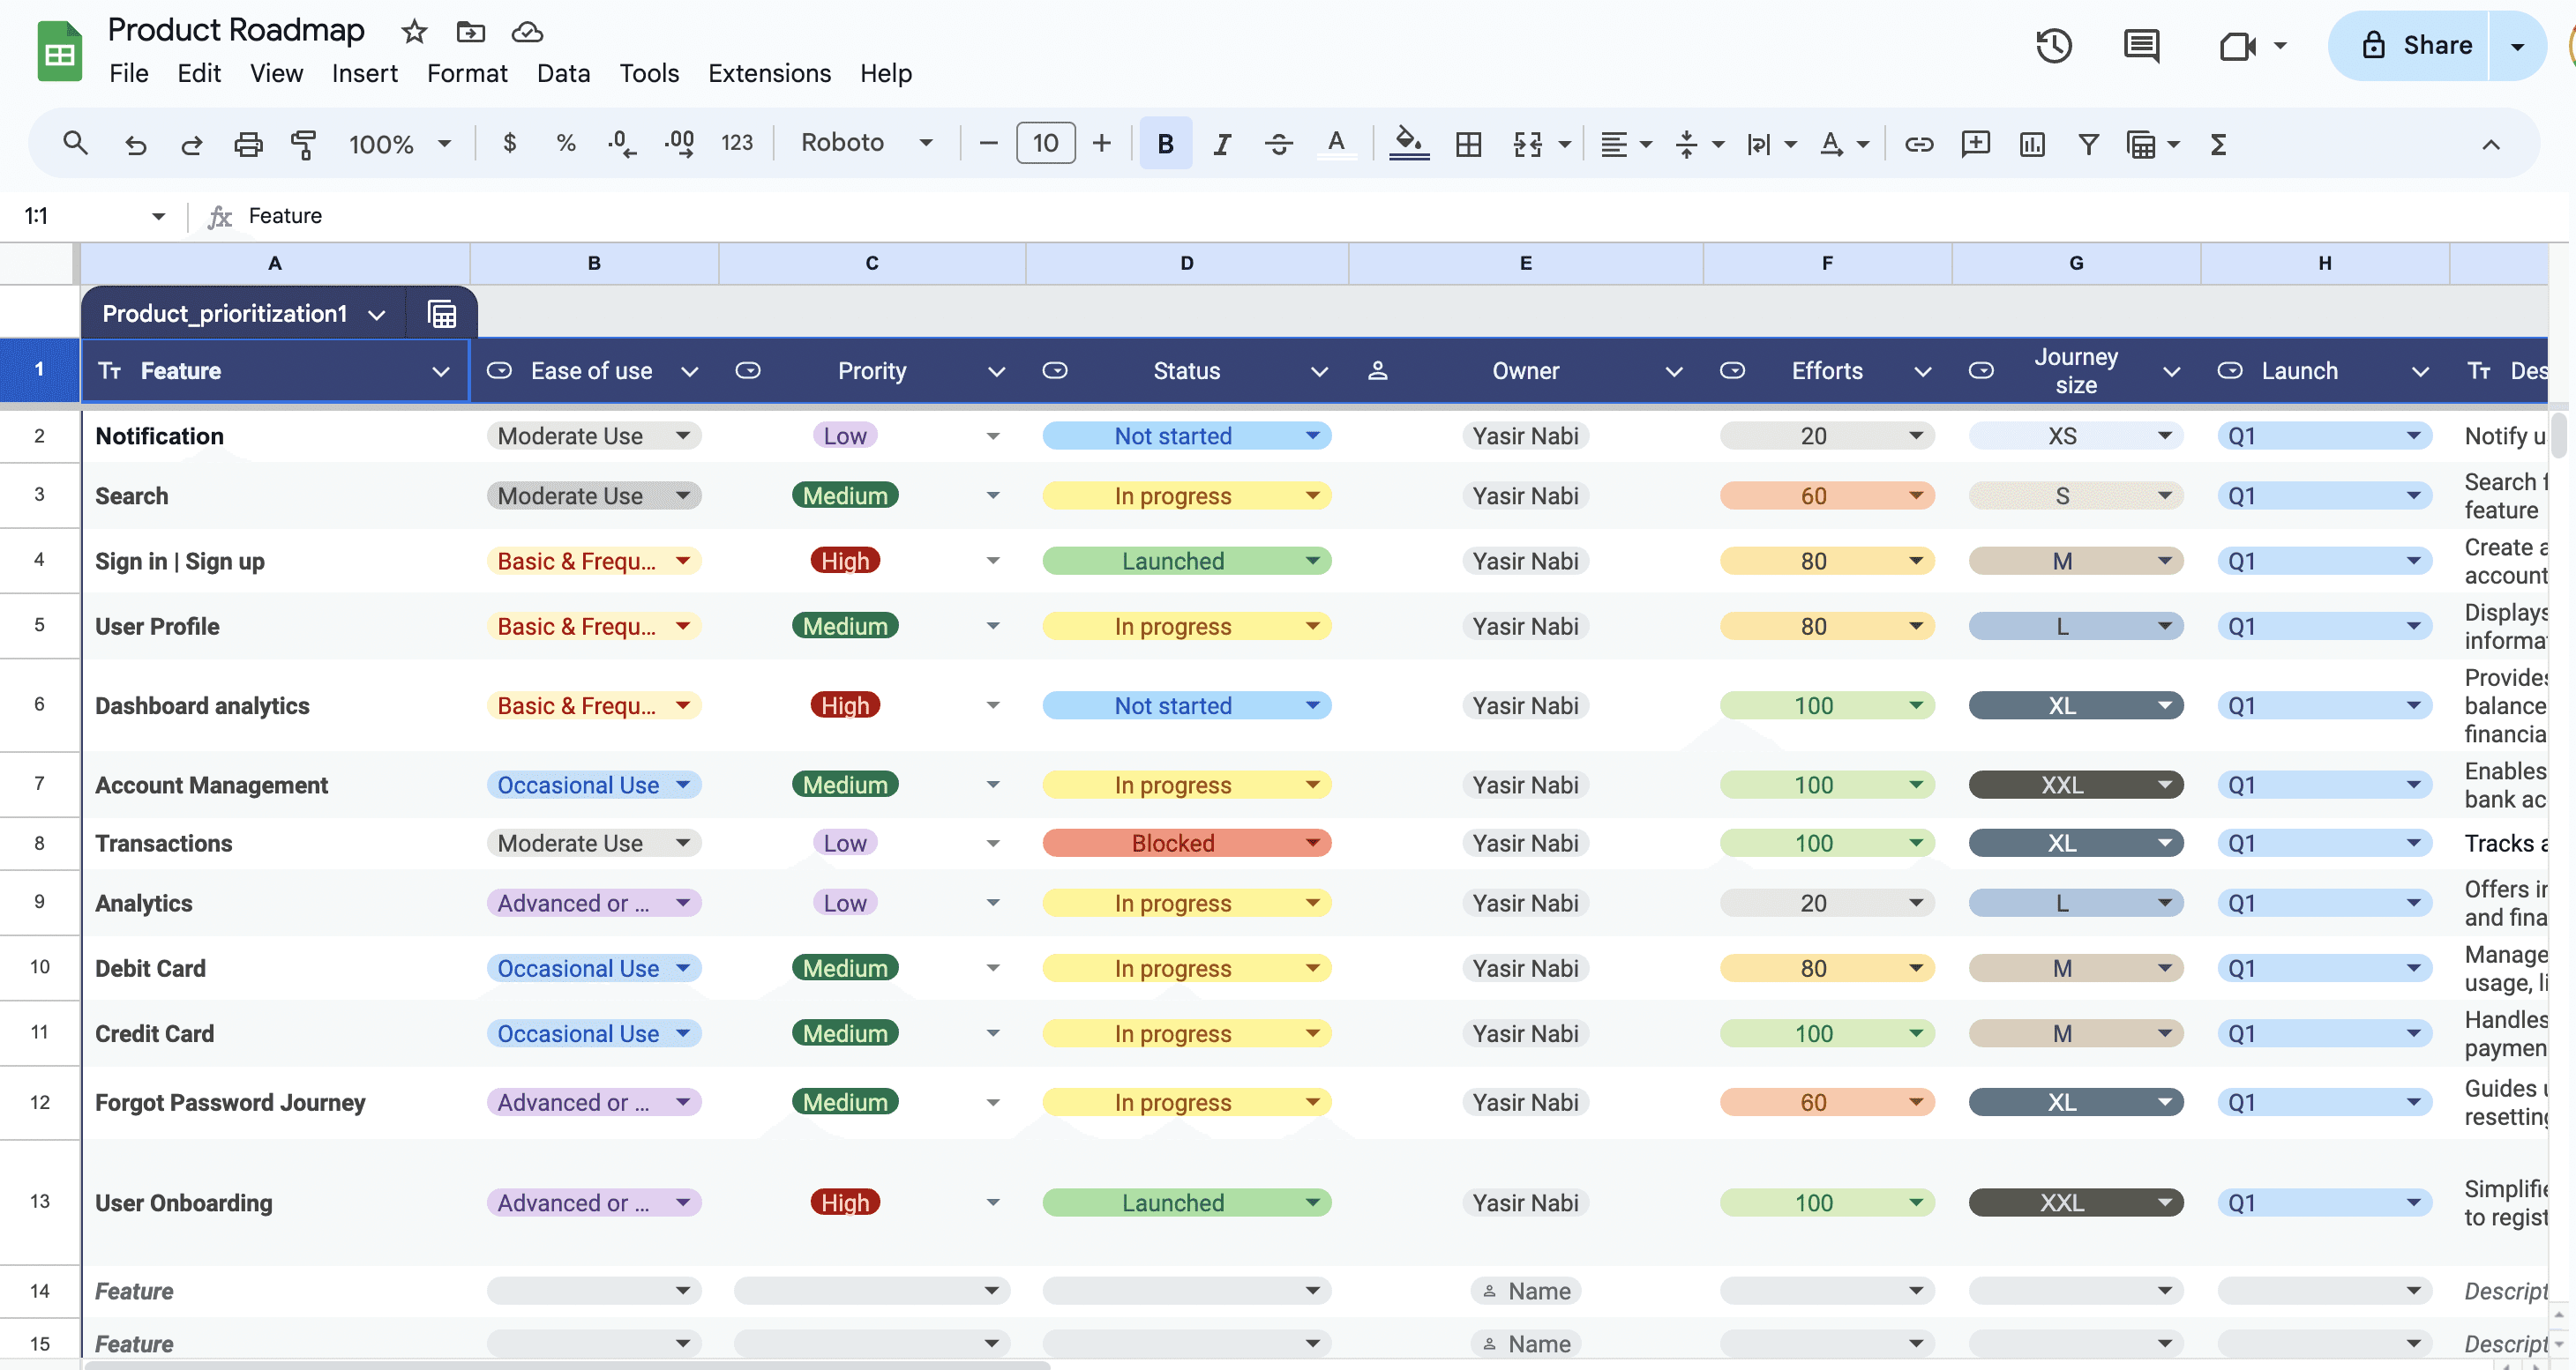This screenshot has height=1370, width=2576.
Task: Toggle italic formatting
Action: tap(1221, 144)
